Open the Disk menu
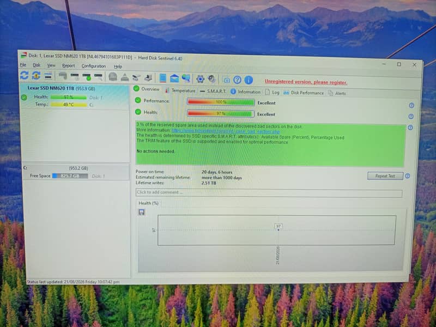This screenshot has width=436, height=327. pyautogui.click(x=37, y=65)
